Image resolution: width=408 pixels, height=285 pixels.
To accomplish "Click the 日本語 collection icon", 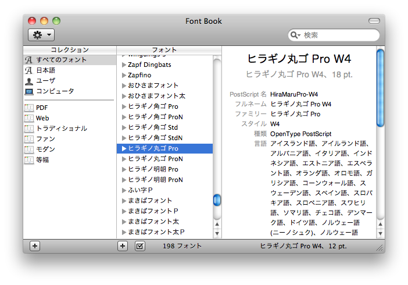I will pos(28,70).
